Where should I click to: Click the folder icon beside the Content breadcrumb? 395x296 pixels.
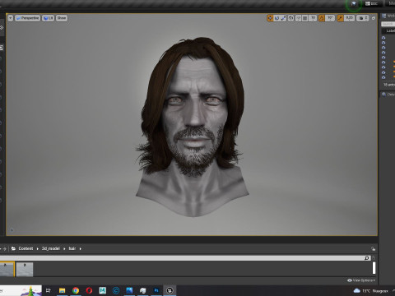(13, 248)
